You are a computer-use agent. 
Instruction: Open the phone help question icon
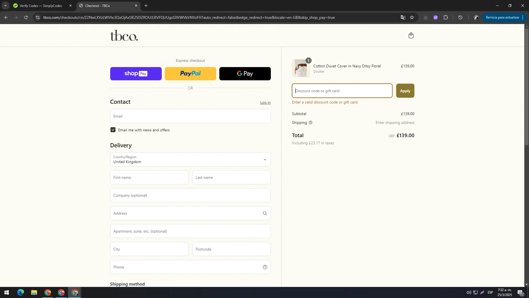pyautogui.click(x=265, y=267)
